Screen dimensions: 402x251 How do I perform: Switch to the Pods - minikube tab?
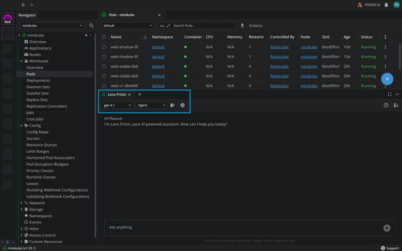point(122,15)
